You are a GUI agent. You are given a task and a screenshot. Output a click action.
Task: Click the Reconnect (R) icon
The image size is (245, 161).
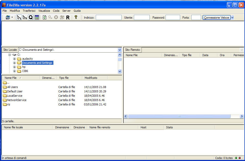pyautogui.click(x=68, y=17)
